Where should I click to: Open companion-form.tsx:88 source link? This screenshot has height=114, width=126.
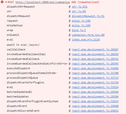[88, 35]
